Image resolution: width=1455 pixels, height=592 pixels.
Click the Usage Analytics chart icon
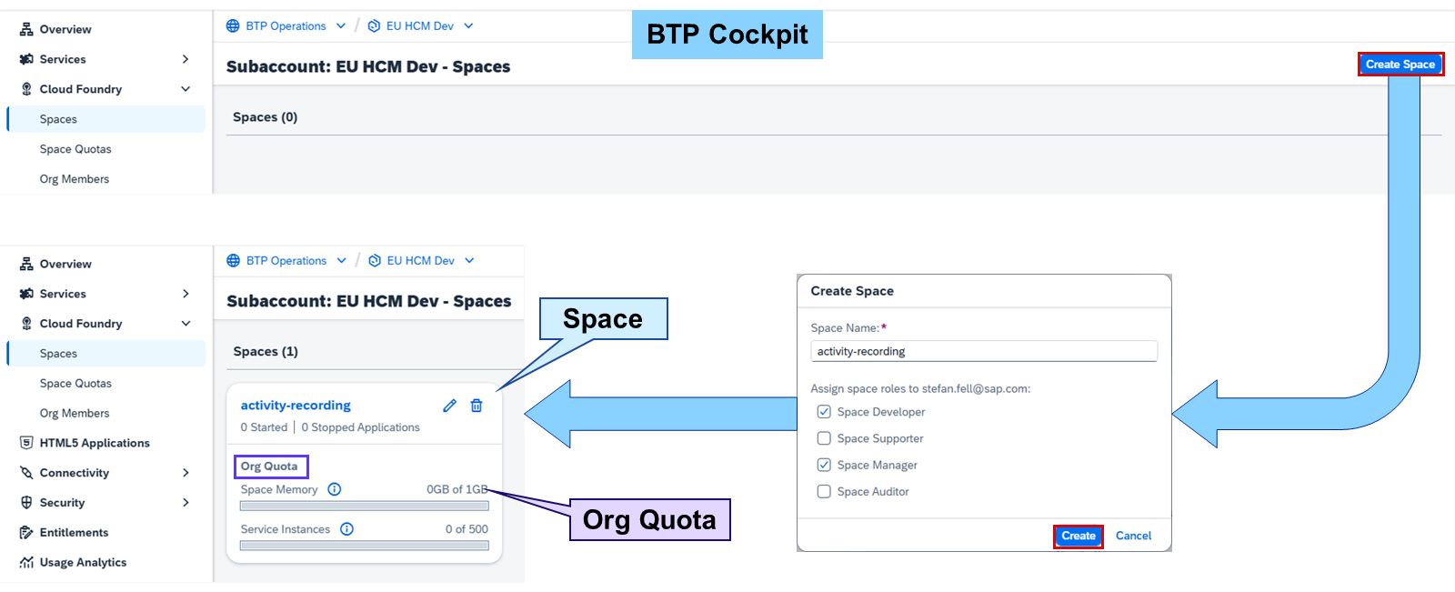coord(26,562)
